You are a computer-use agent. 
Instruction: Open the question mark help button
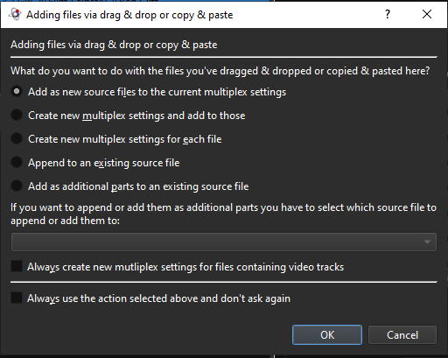point(388,14)
